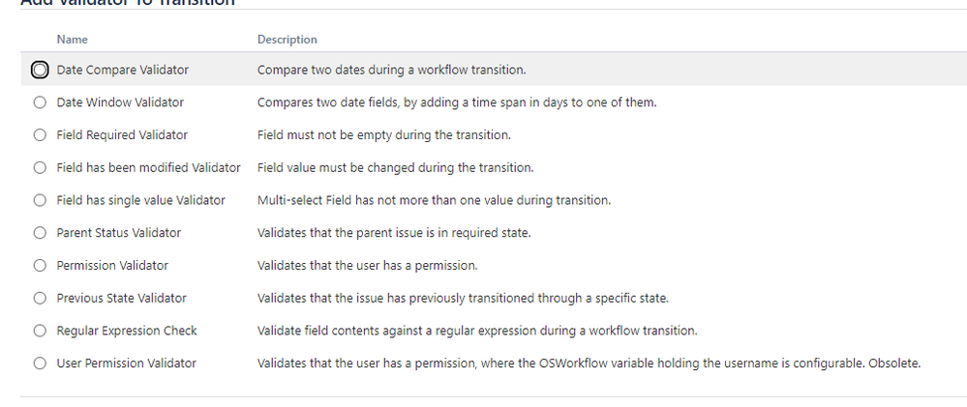
Task: Click the Field Required Validator label text
Action: 122,134
